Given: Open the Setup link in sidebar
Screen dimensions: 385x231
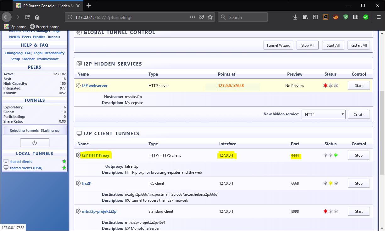Looking at the screenshot, I should [x=15, y=59].
